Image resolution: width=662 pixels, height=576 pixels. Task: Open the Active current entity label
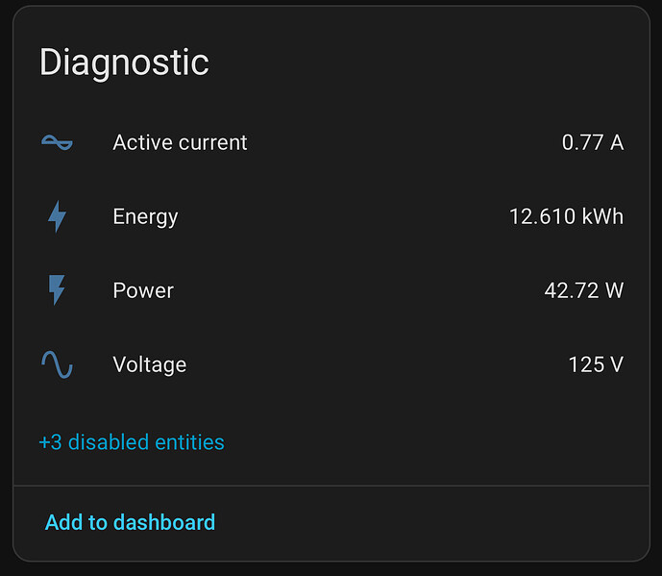coord(180,142)
